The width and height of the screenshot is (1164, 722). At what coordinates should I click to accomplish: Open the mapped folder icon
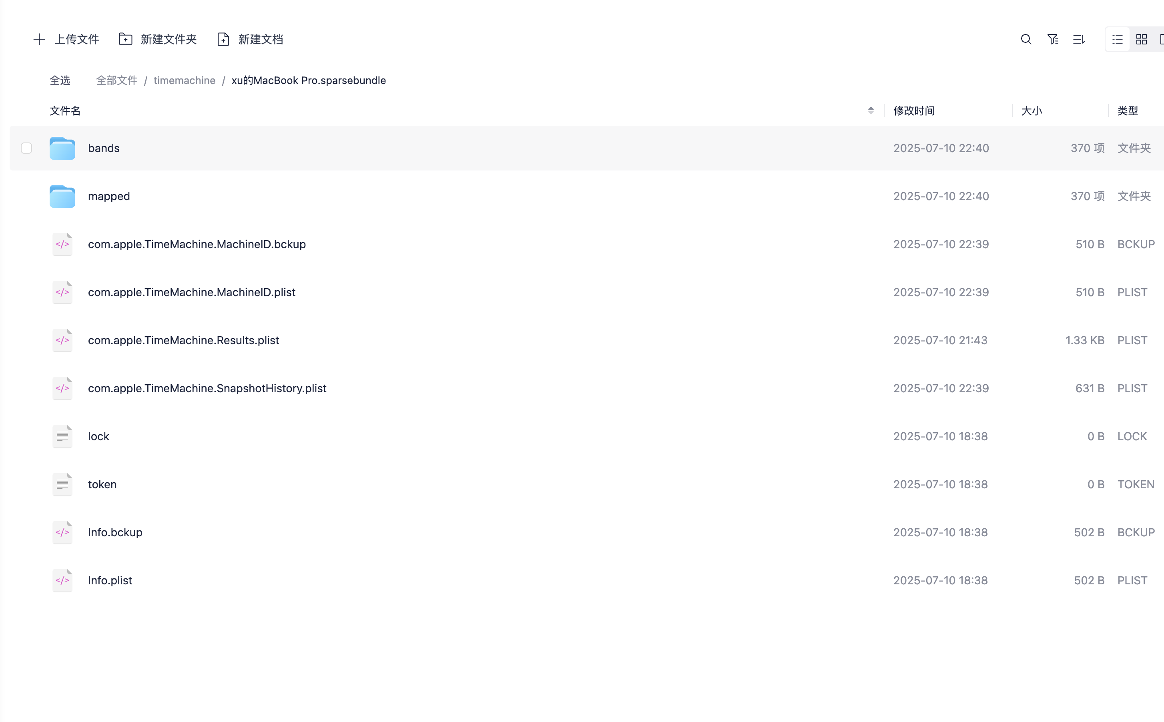coord(62,196)
